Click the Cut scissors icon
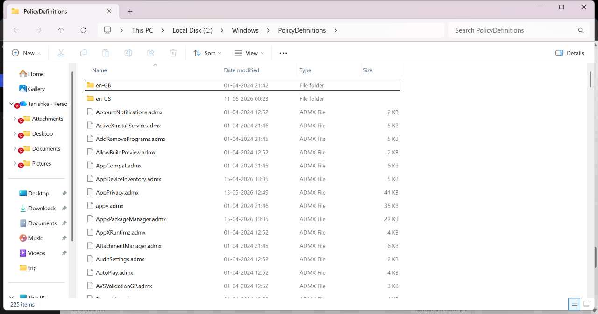The height and width of the screenshot is (314, 598). pos(61,53)
